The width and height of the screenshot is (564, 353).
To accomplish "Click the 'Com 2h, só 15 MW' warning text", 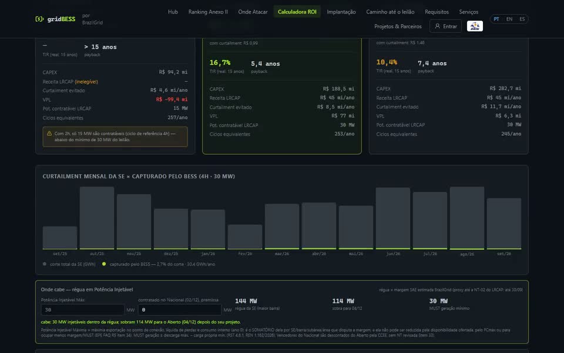I will point(115,136).
